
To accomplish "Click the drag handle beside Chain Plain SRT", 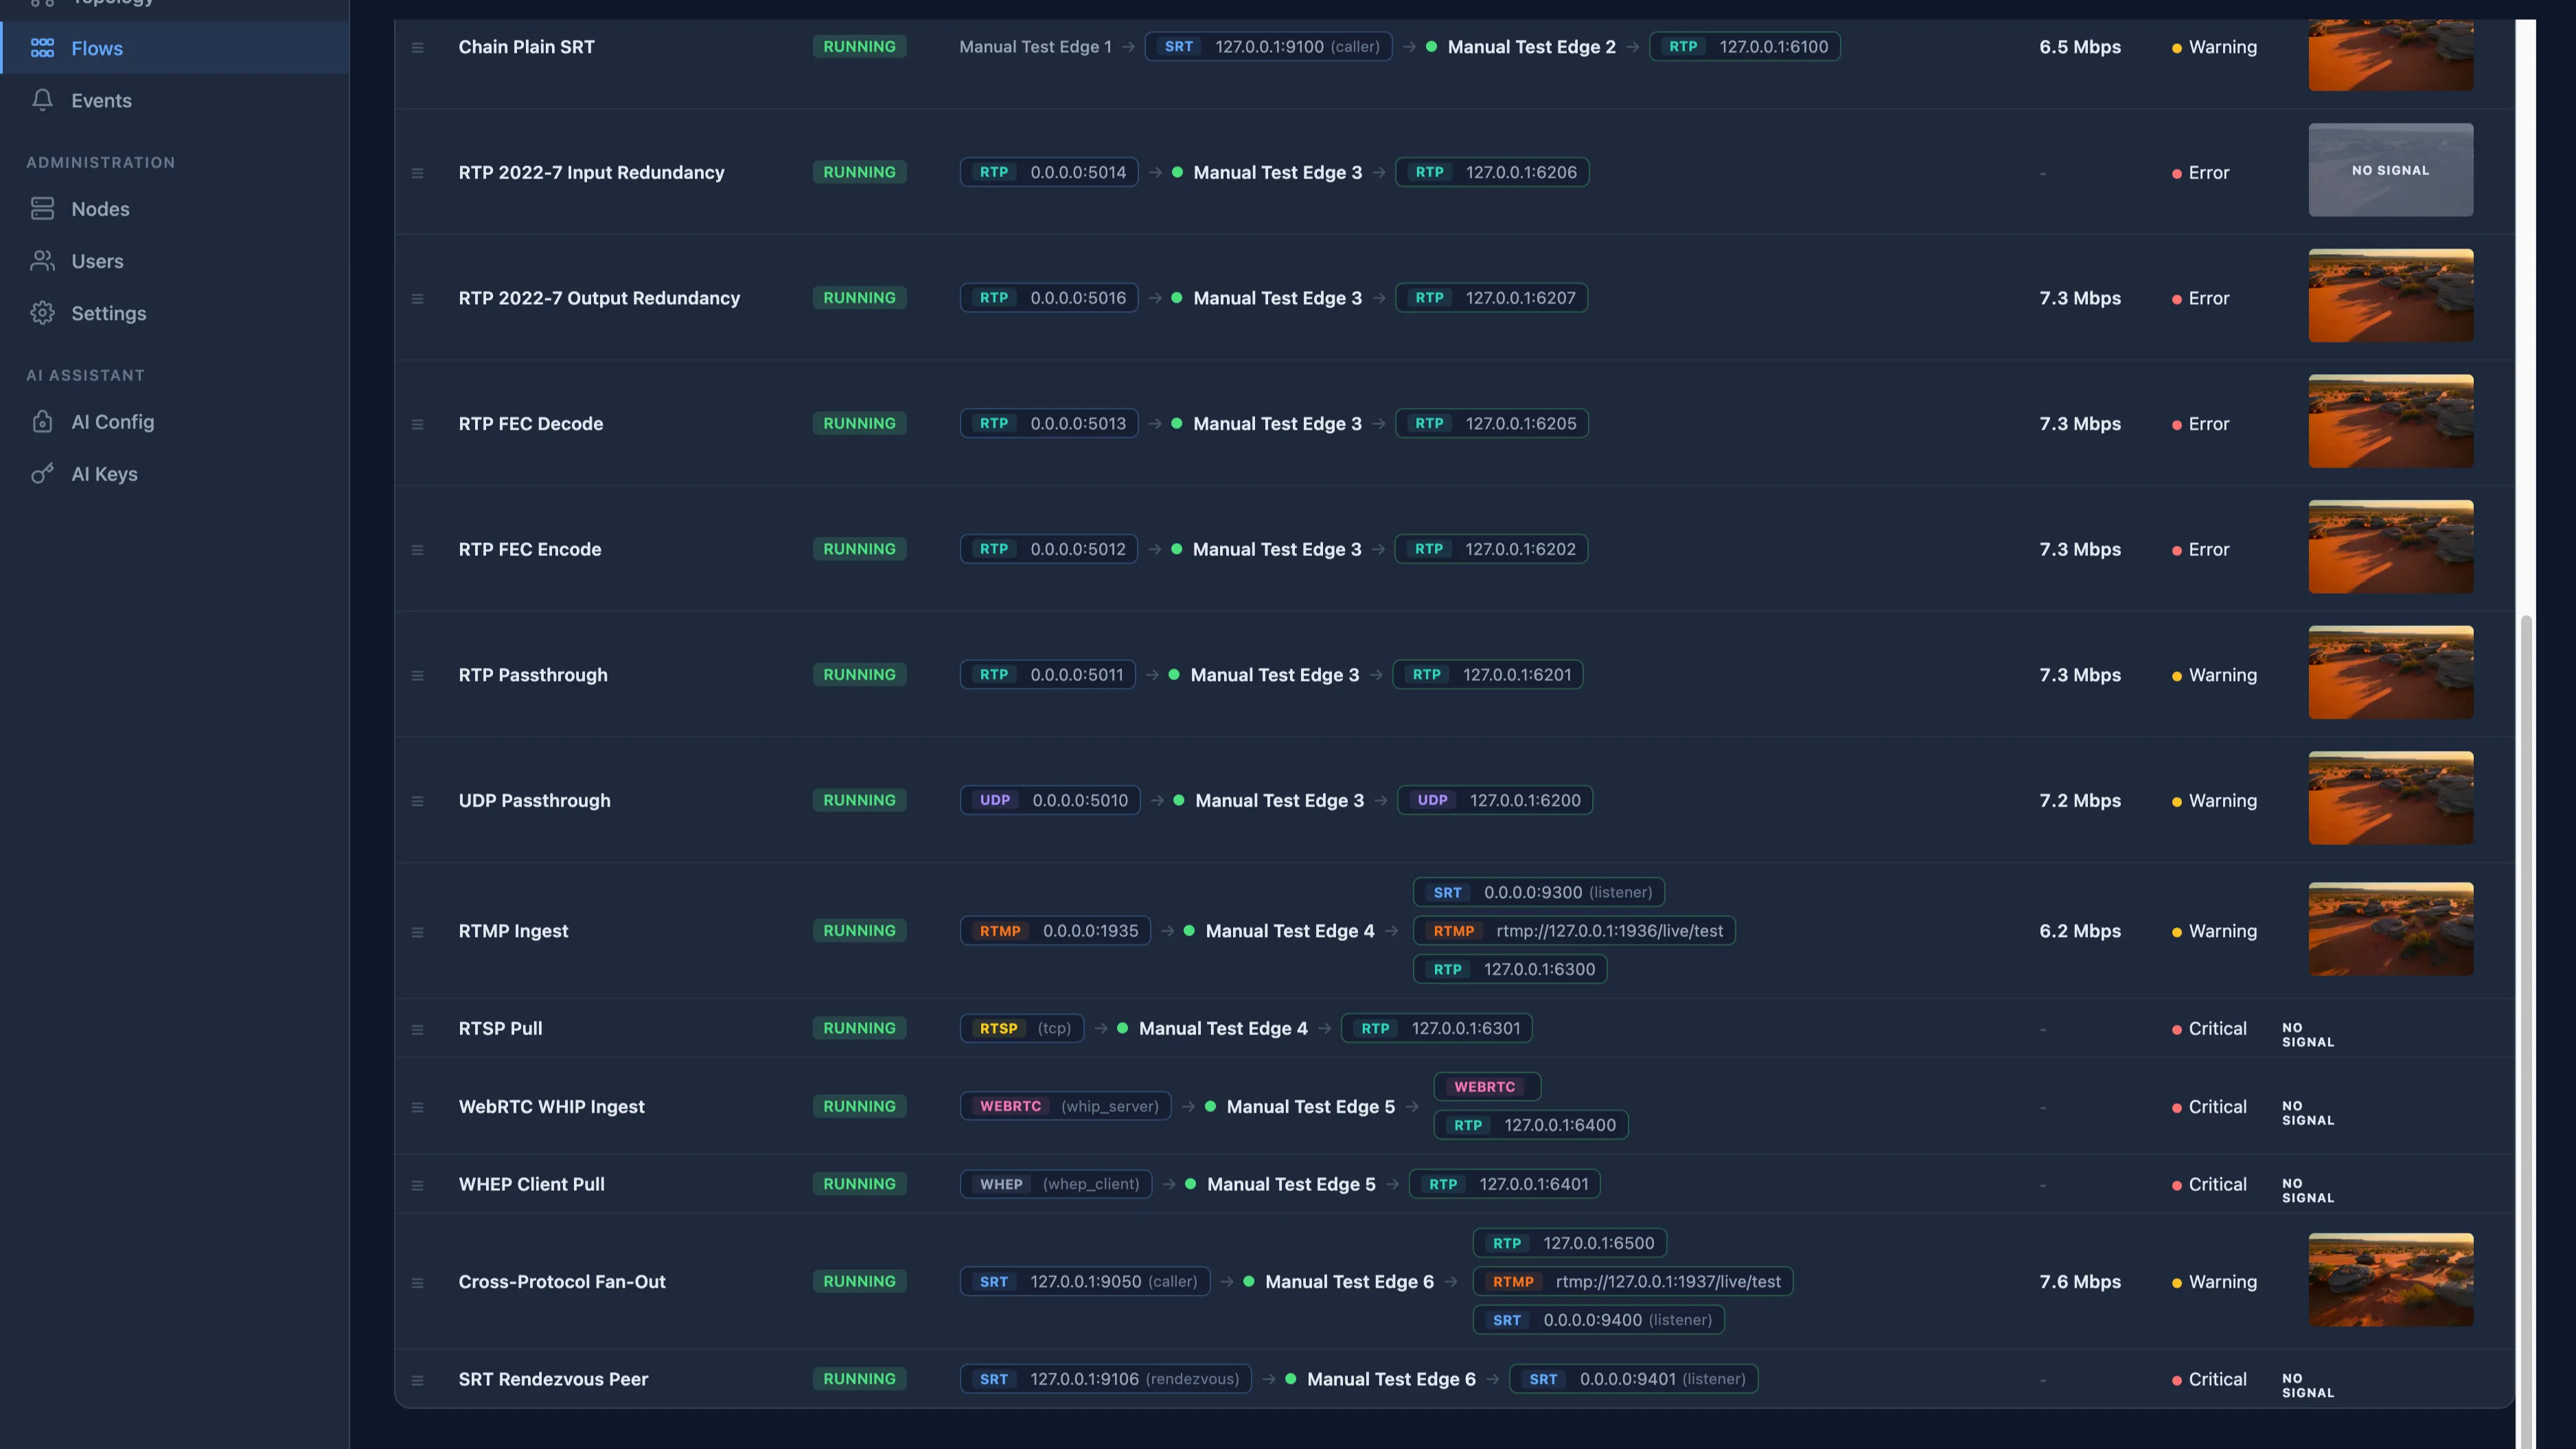I will coord(417,47).
